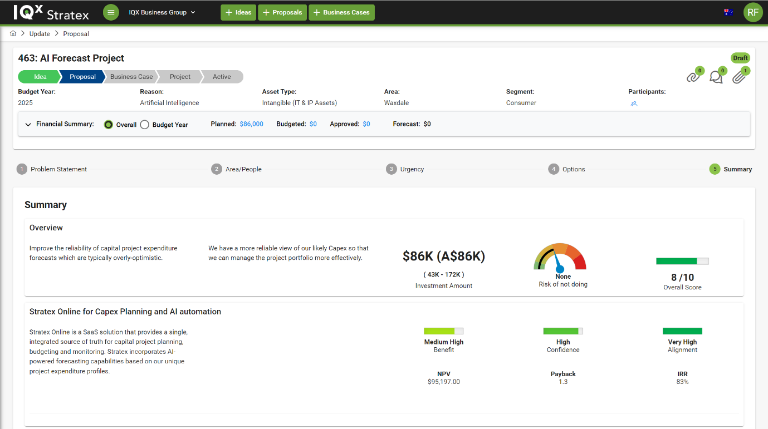Click the High Confidence bar
Screen dimensions: 768x429
563,331
